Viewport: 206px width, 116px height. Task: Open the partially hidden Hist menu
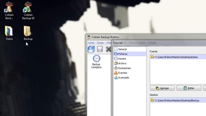point(109,43)
